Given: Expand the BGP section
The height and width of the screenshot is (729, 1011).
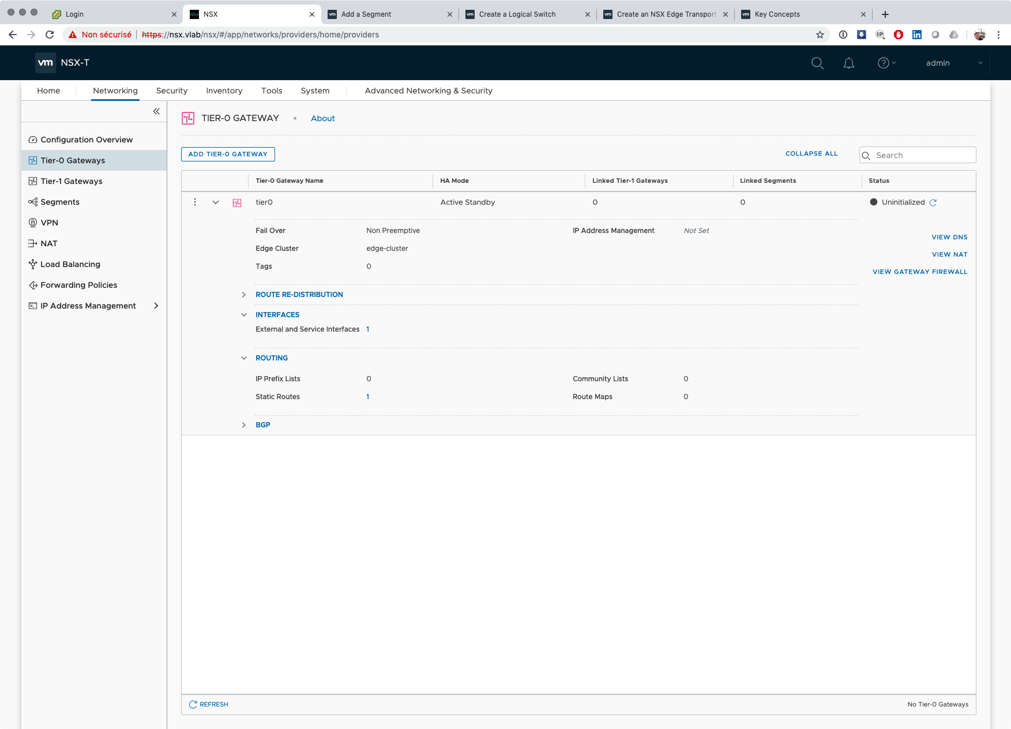Looking at the screenshot, I should pyautogui.click(x=244, y=425).
